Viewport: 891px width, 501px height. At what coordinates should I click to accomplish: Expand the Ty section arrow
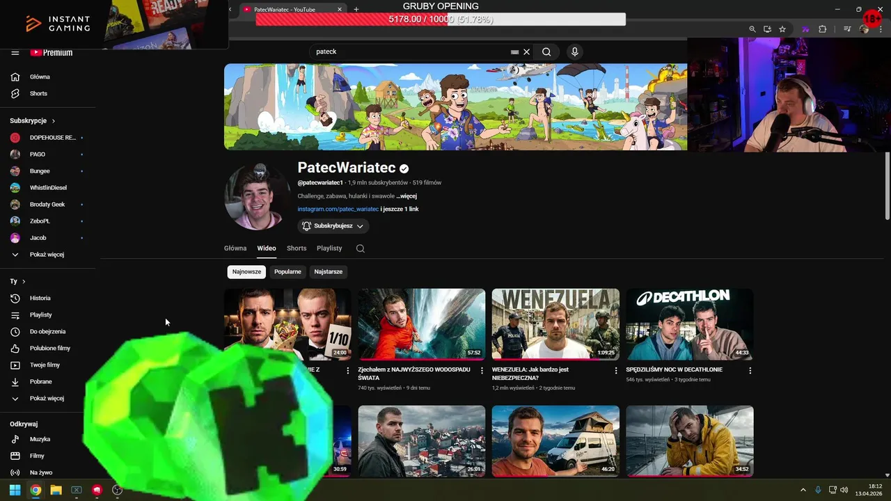24,282
